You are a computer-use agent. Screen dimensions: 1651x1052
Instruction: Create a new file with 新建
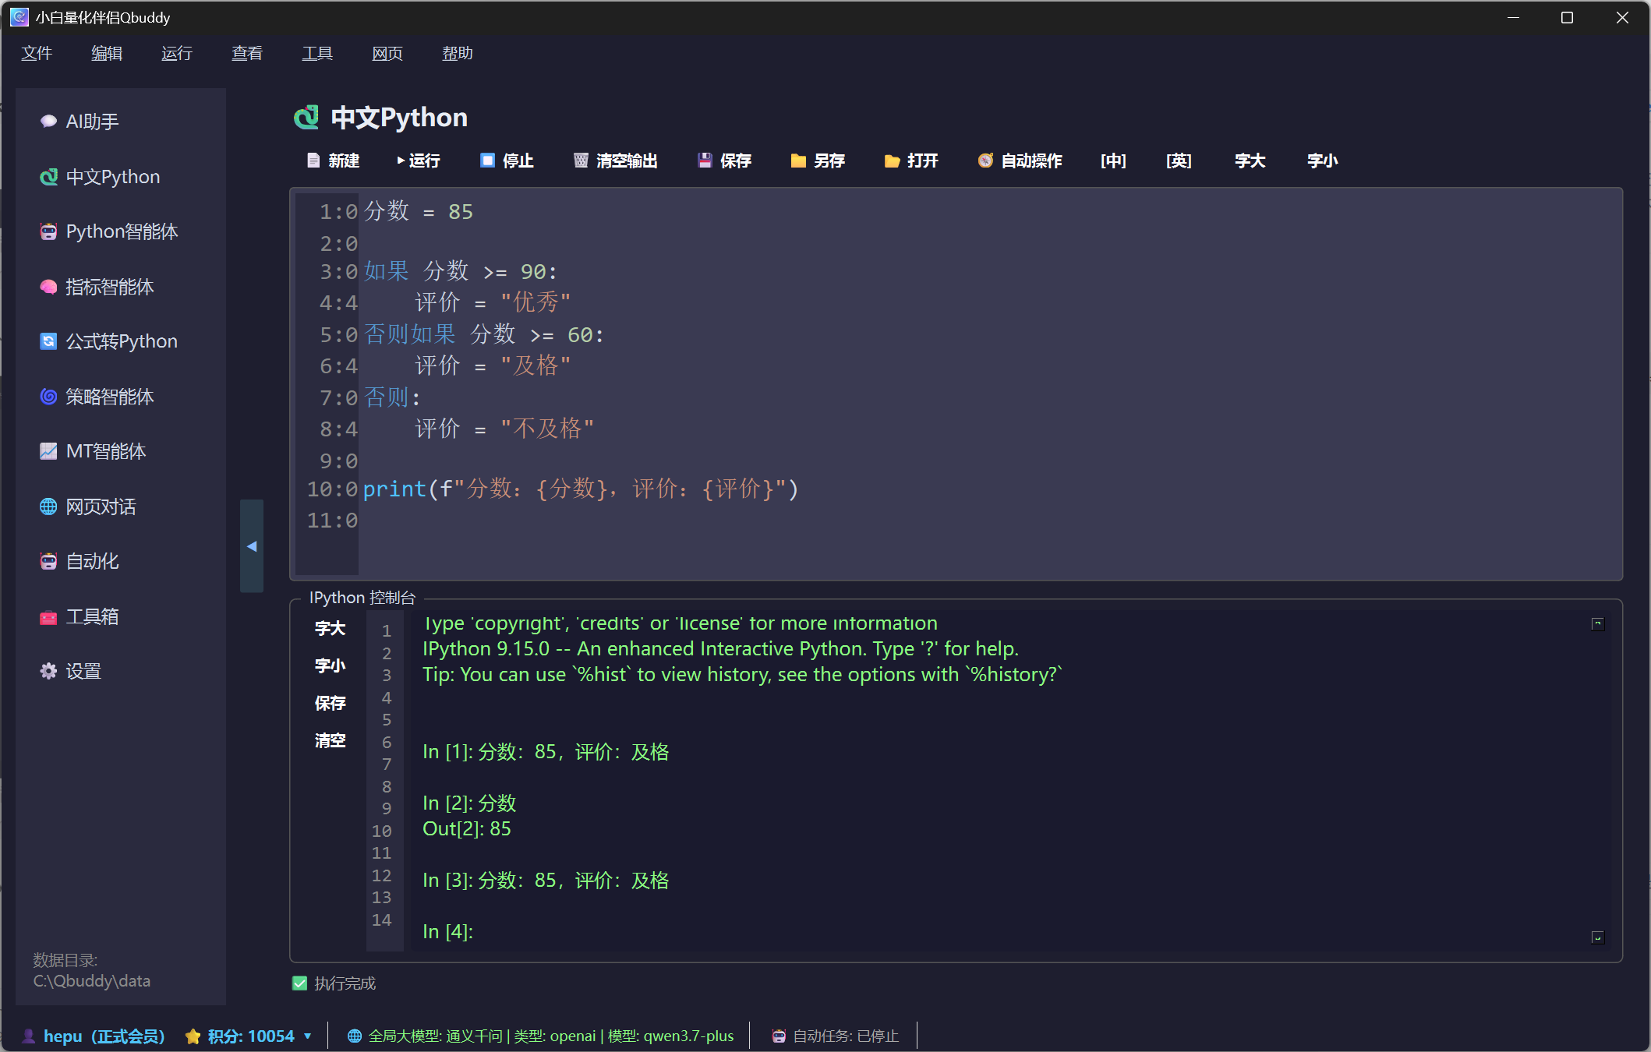[x=334, y=161]
